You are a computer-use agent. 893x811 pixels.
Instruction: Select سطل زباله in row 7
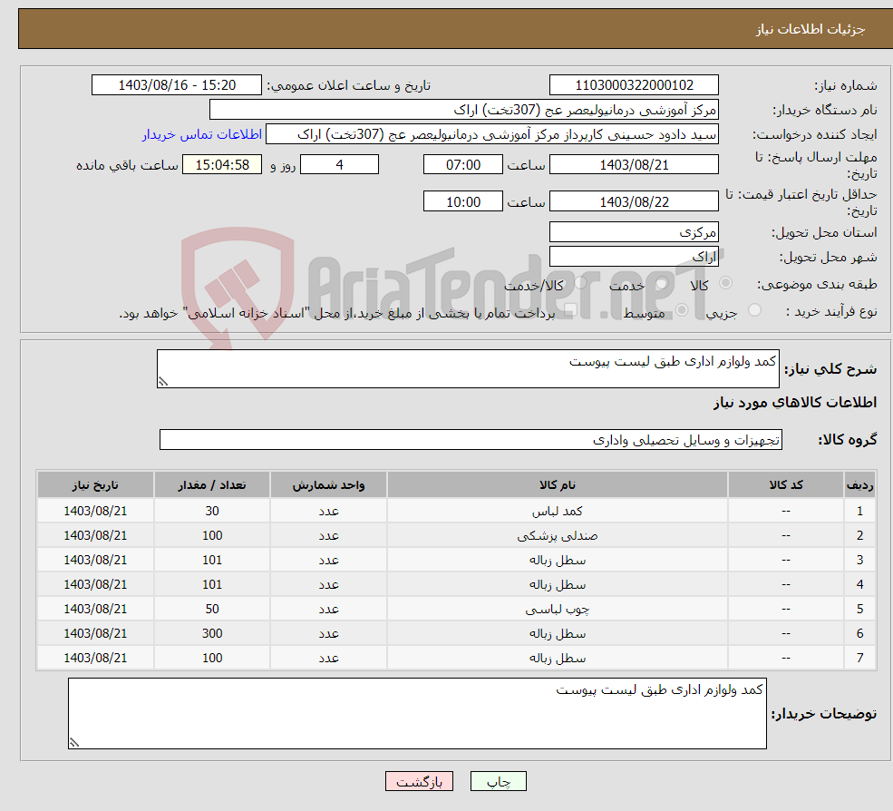click(558, 659)
